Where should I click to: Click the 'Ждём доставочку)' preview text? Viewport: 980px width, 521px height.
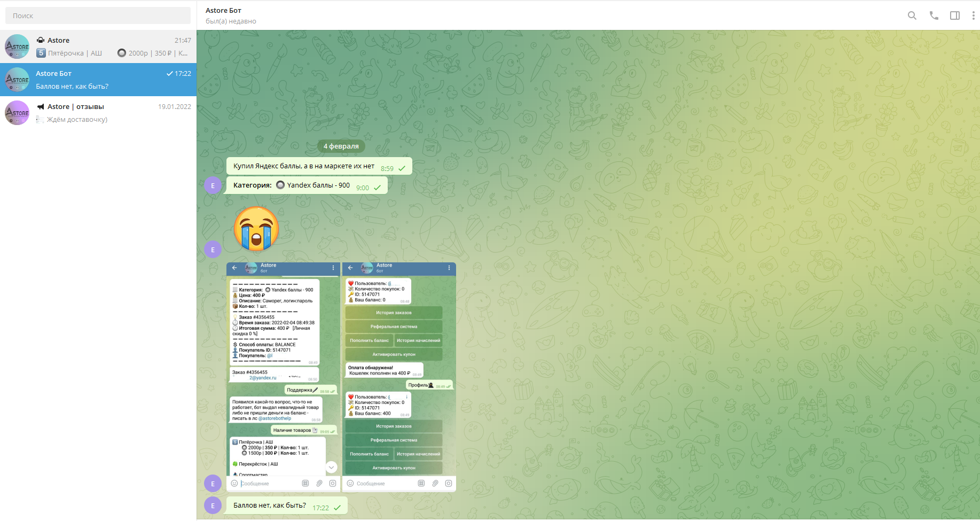[x=77, y=120]
